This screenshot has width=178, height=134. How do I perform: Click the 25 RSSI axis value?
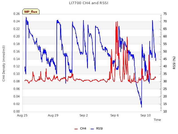[165, 89]
